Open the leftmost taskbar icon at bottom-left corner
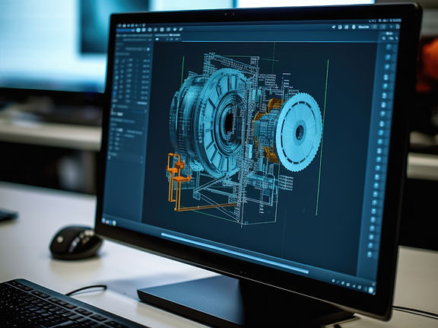Viewport: 438px width, 328px height. (103, 221)
